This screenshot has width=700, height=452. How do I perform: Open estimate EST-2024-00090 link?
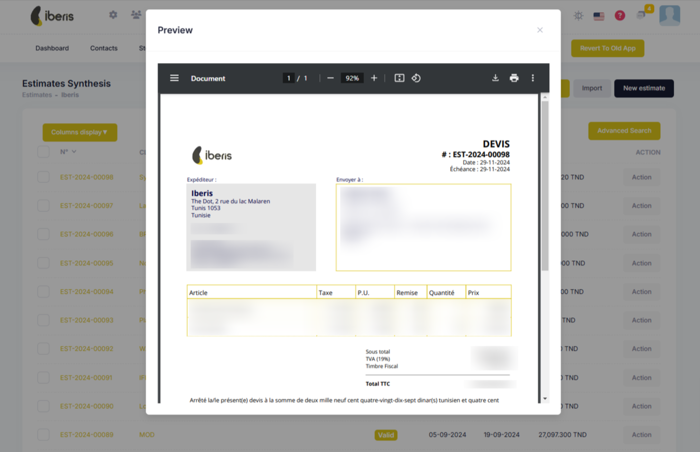[x=87, y=406]
